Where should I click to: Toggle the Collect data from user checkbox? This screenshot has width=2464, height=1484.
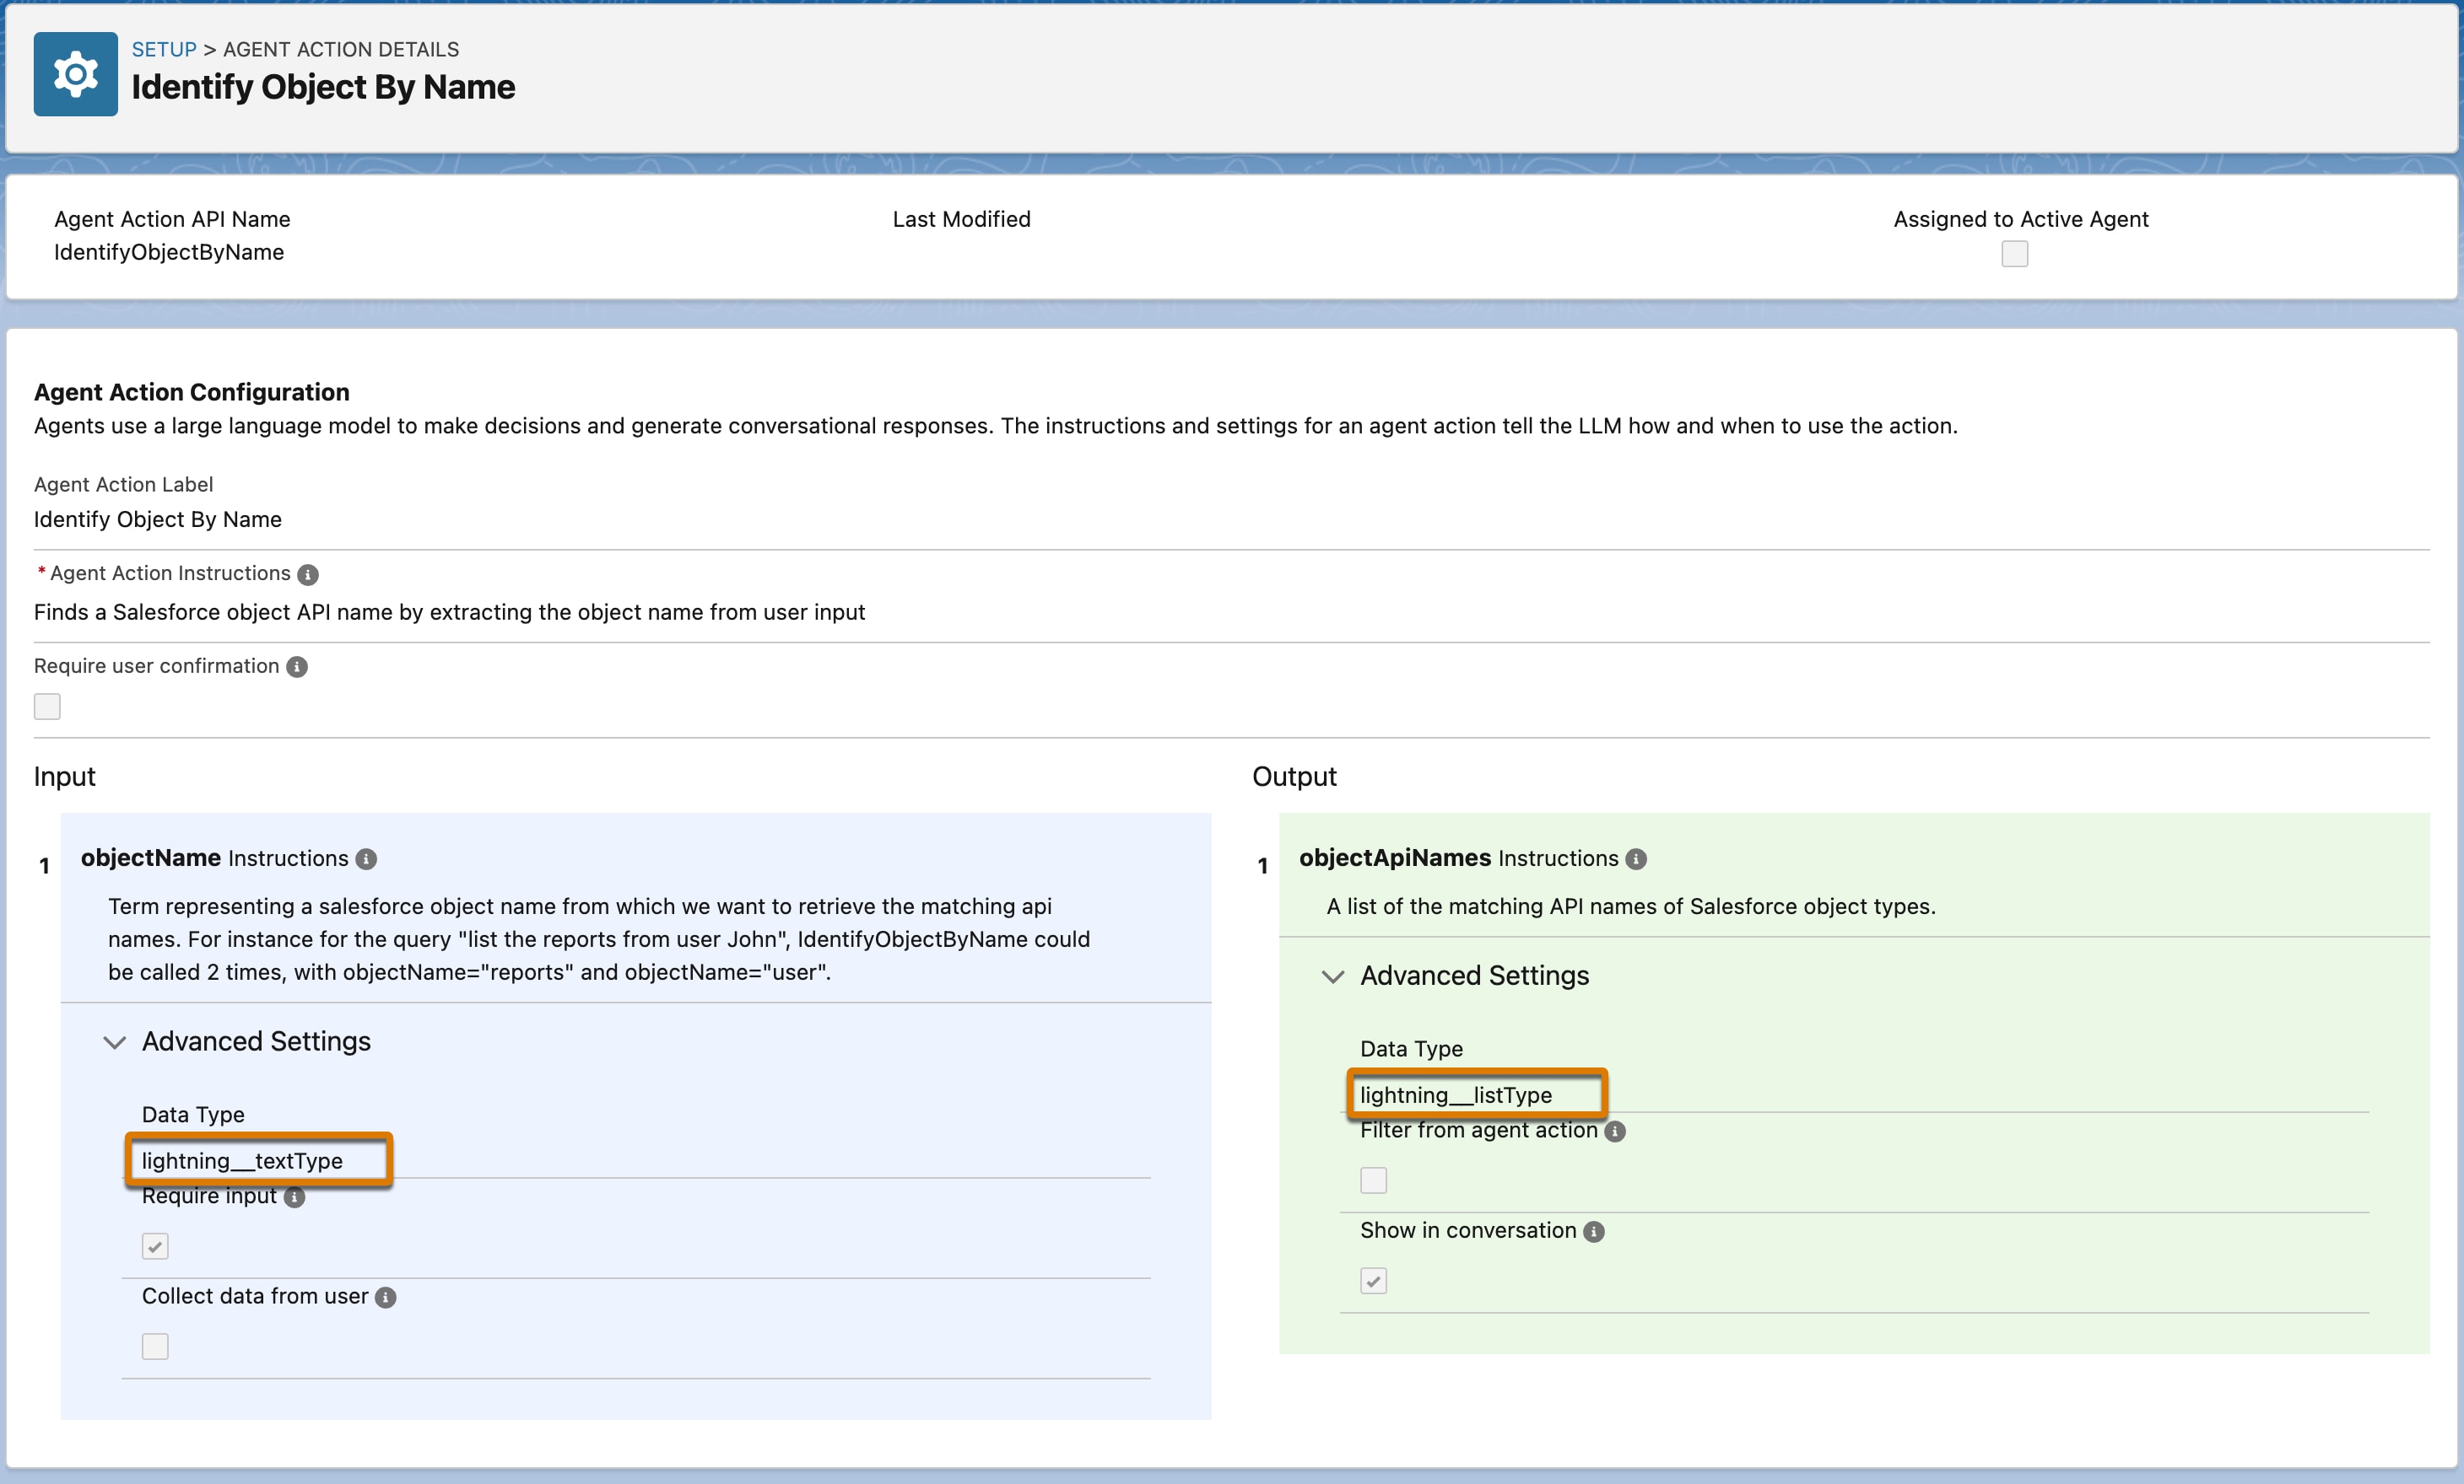click(x=155, y=1346)
